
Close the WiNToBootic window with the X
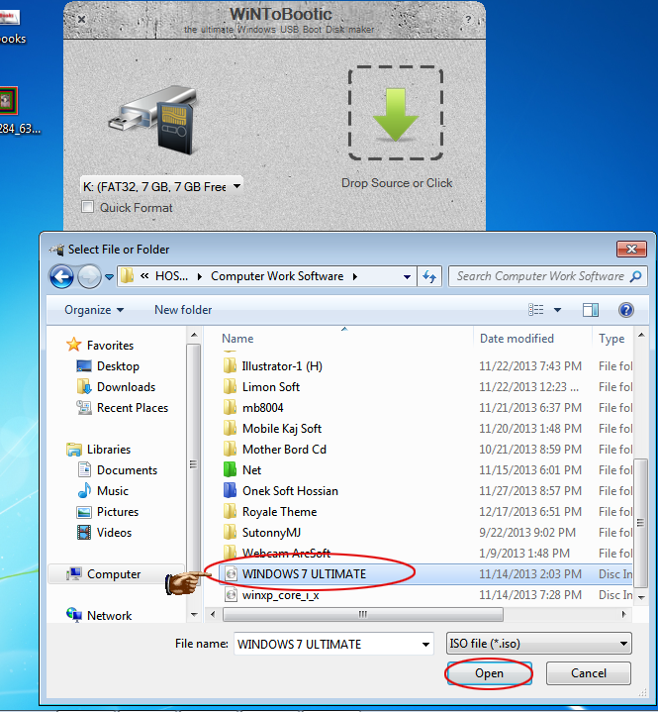[82, 19]
